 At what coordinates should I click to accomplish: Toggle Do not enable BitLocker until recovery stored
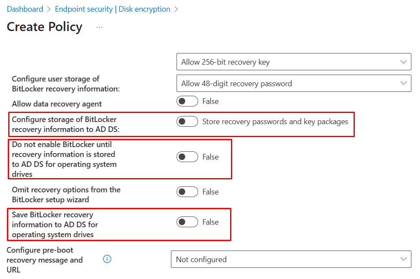pyautogui.click(x=187, y=157)
